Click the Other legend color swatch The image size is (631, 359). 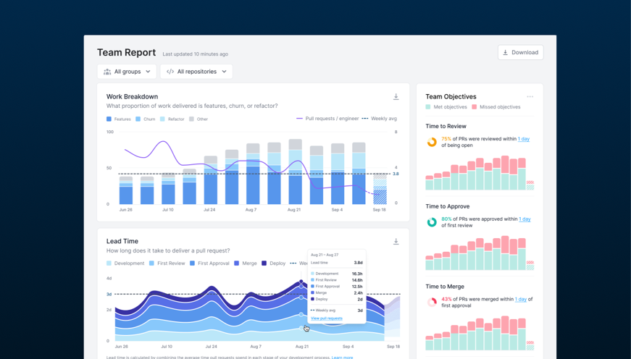(192, 119)
